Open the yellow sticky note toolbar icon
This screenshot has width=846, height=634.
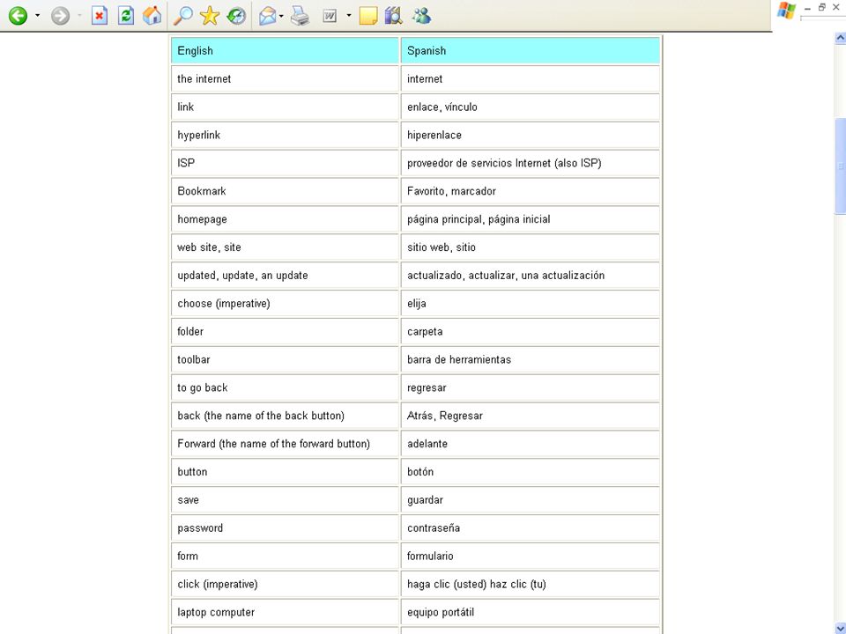point(368,16)
